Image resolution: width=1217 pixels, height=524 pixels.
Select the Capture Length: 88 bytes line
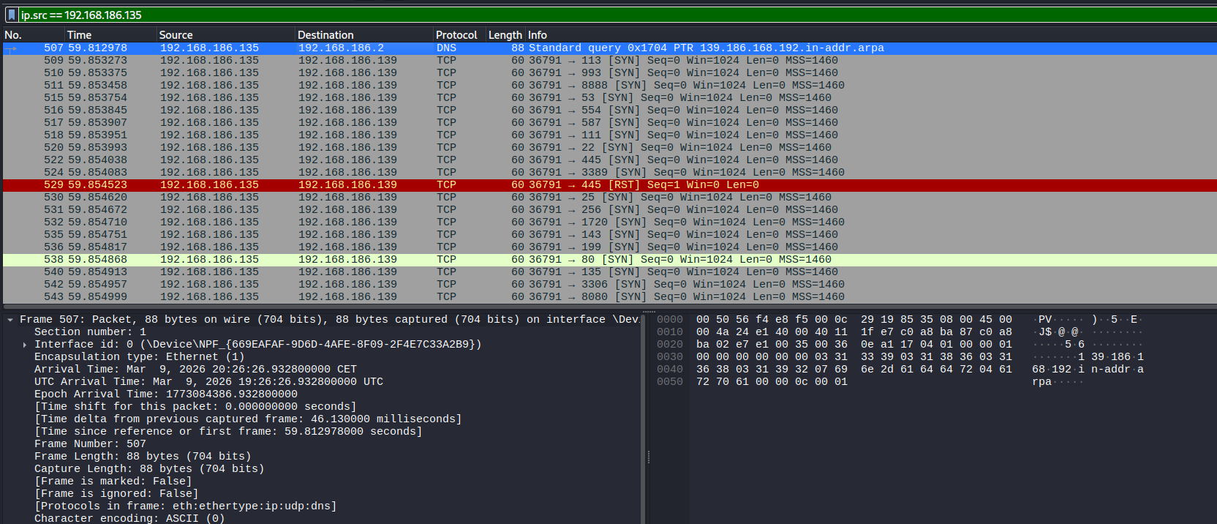[x=149, y=468]
